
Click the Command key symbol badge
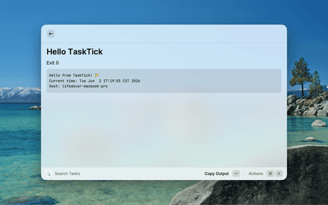(x=270, y=173)
